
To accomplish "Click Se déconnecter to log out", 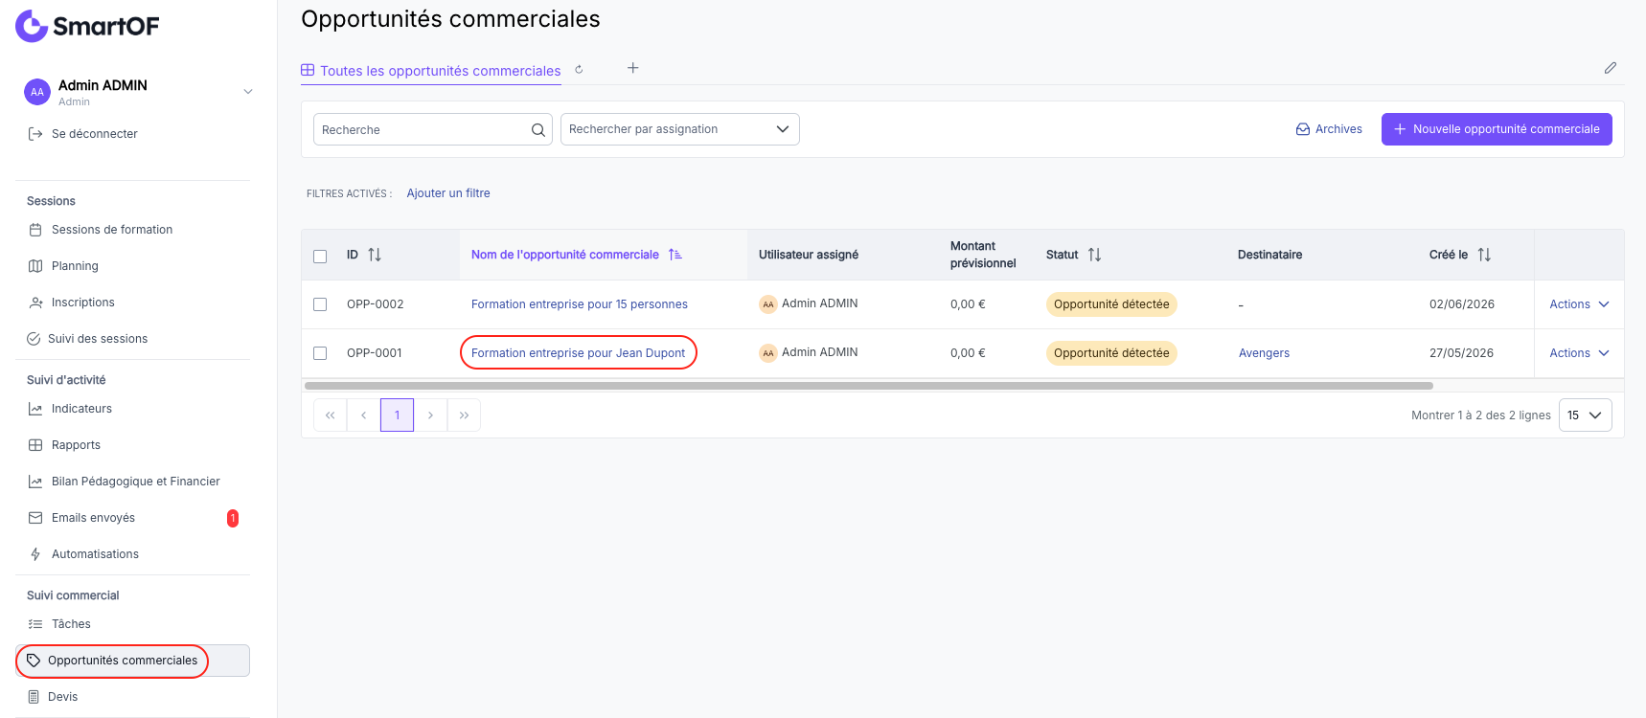I will click(x=83, y=134).
